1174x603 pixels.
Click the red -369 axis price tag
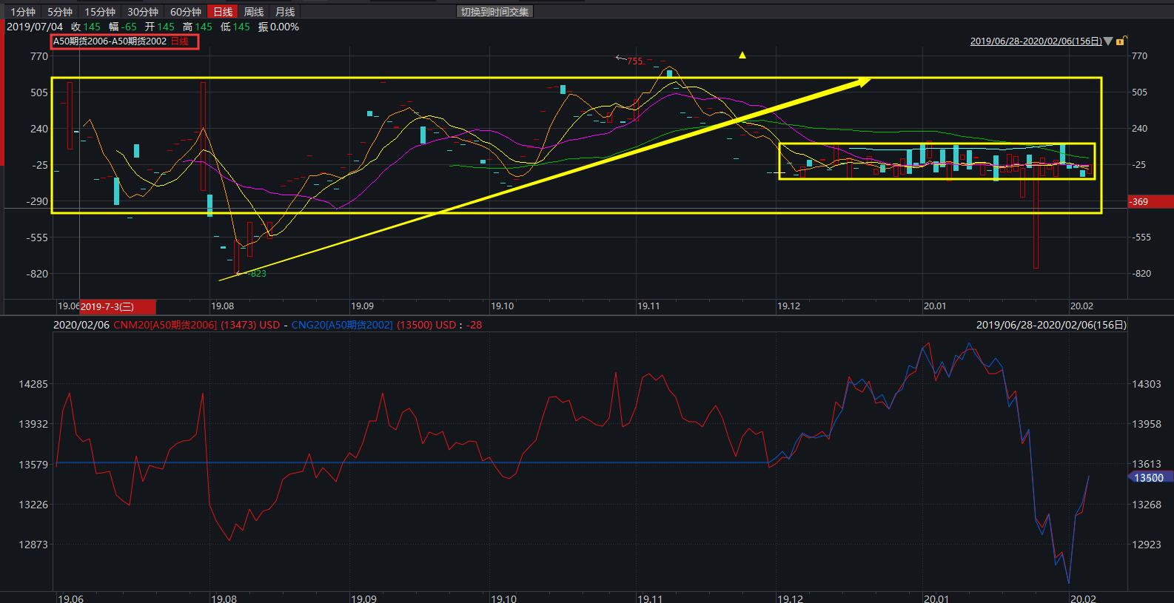[1150, 201]
